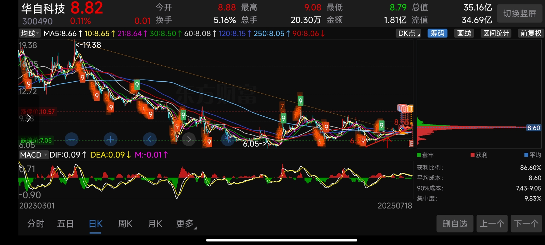Toggle the 画线 drawing mode
Viewport: 545px width, 245px height.
[x=464, y=33]
